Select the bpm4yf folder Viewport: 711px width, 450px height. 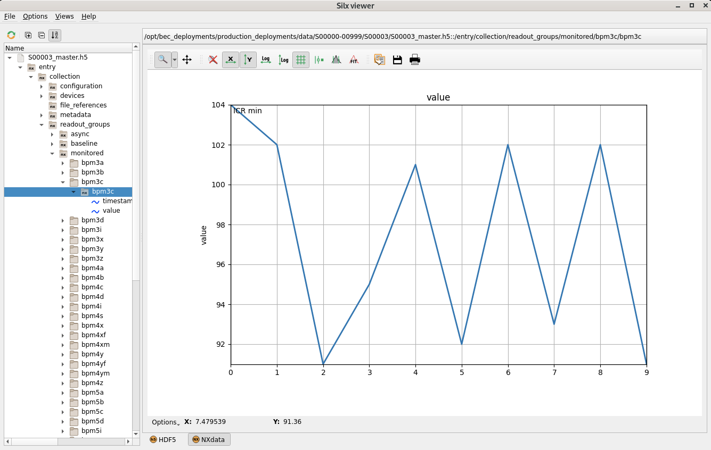pyautogui.click(x=94, y=364)
